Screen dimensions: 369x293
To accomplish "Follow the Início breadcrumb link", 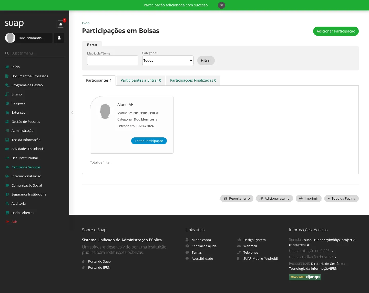I will tap(86, 23).
